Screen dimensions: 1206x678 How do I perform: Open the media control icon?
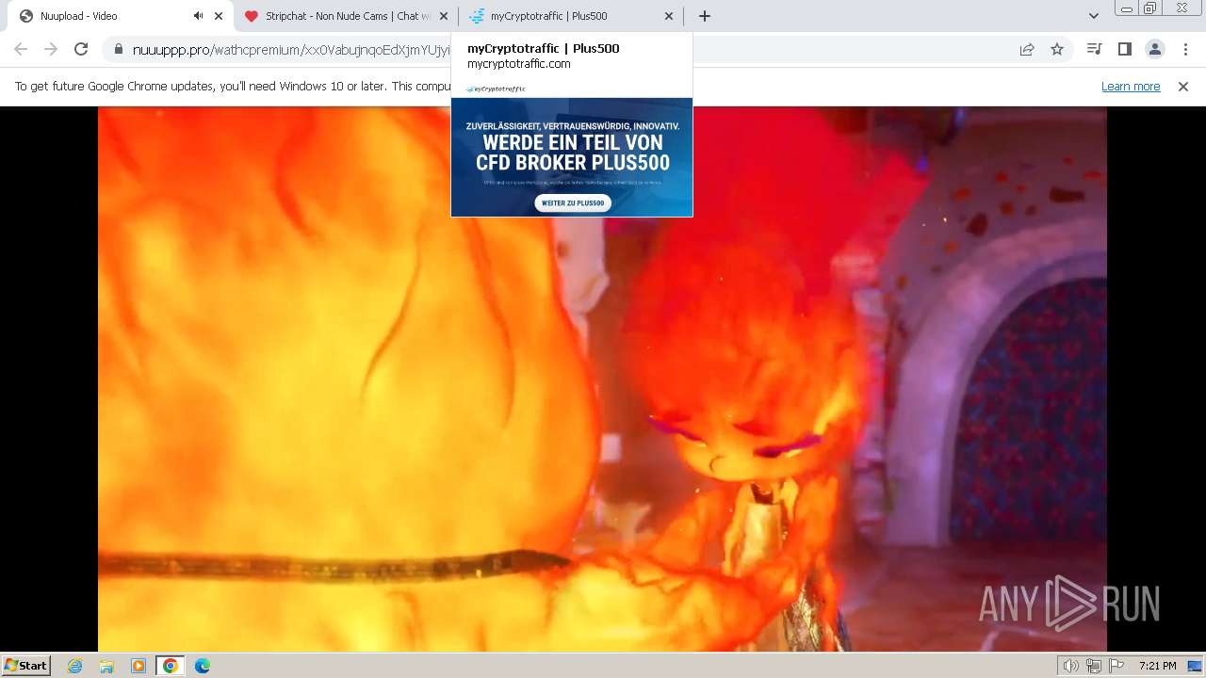[x=1094, y=49]
